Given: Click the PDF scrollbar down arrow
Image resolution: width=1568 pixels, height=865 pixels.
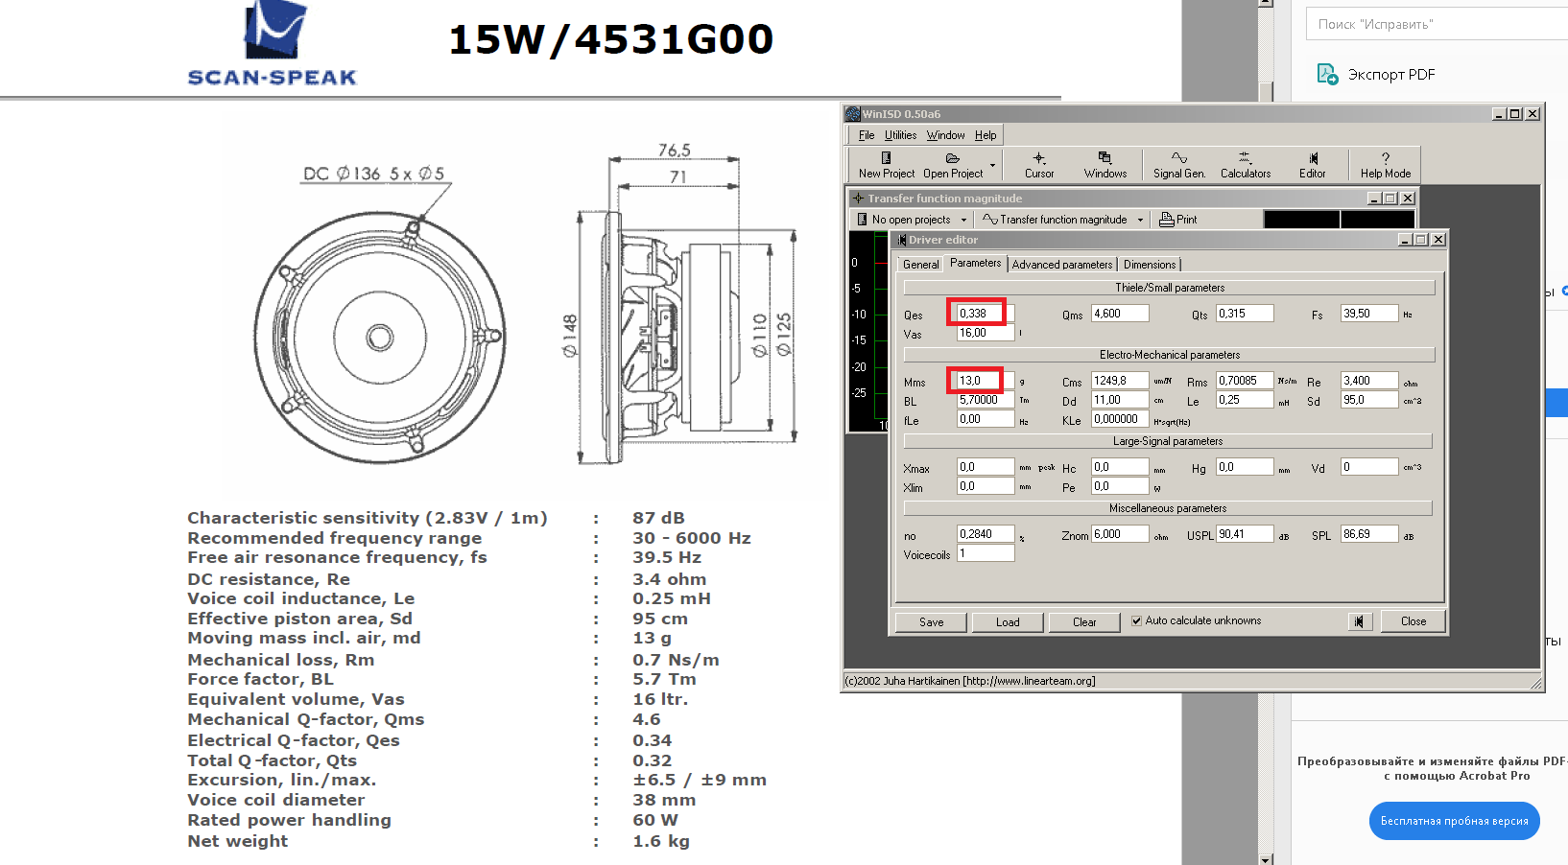Looking at the screenshot, I should (1266, 859).
